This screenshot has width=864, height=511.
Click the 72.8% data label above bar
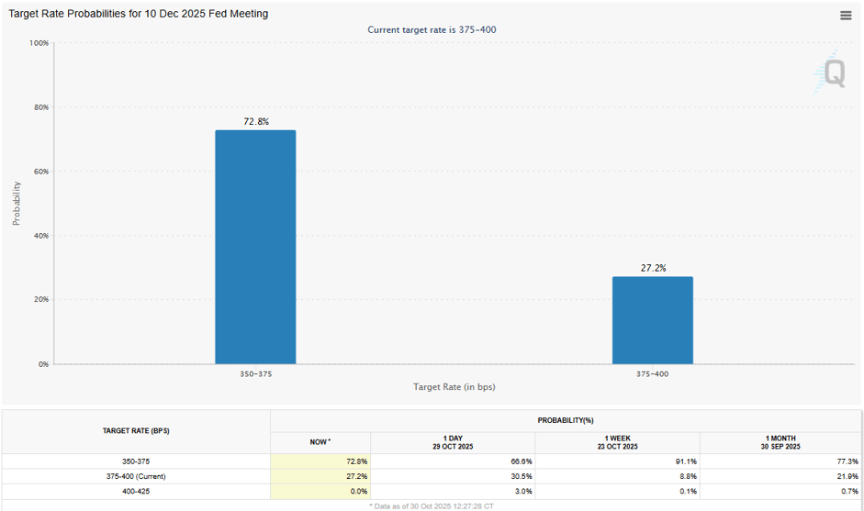click(x=256, y=121)
